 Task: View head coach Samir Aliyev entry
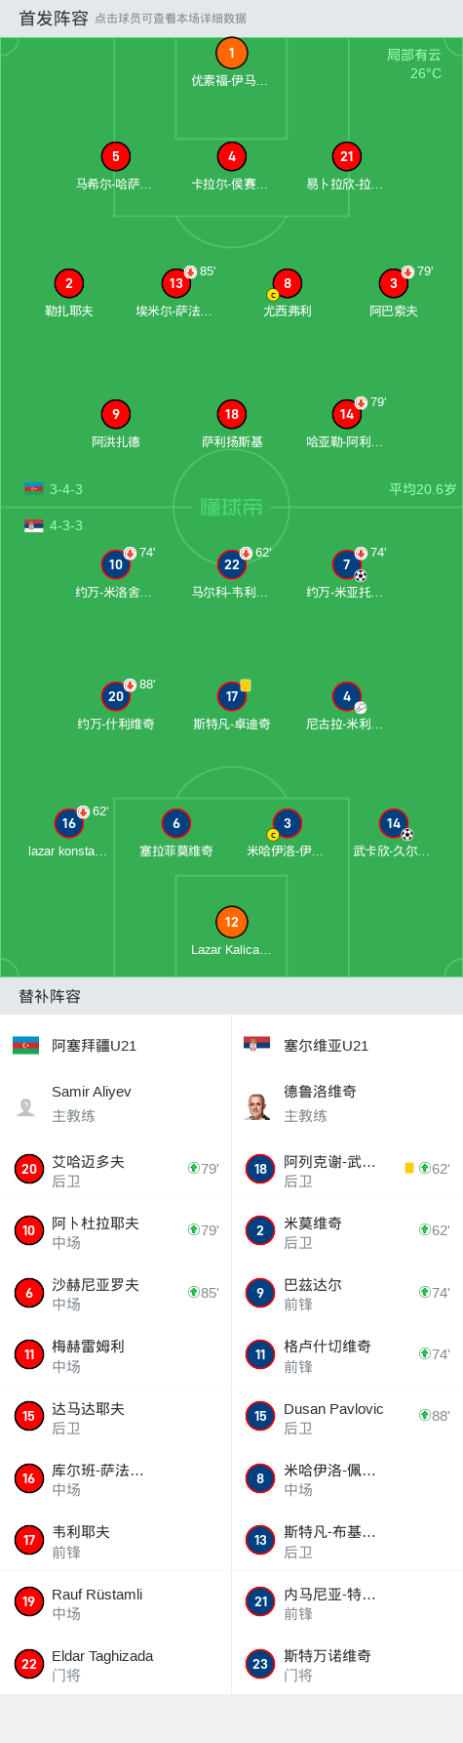[x=115, y=1103]
